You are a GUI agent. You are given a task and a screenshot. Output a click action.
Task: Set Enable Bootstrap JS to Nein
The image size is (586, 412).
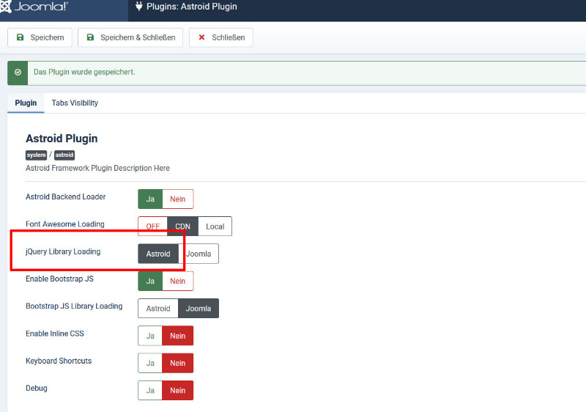[178, 281]
